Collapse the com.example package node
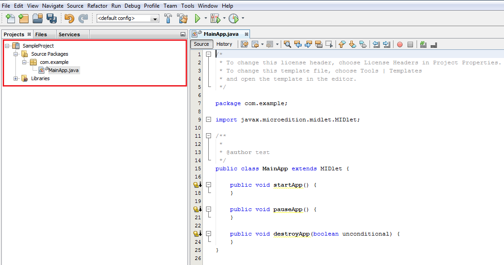This screenshot has height=265, width=504. pyautogui.click(x=24, y=62)
